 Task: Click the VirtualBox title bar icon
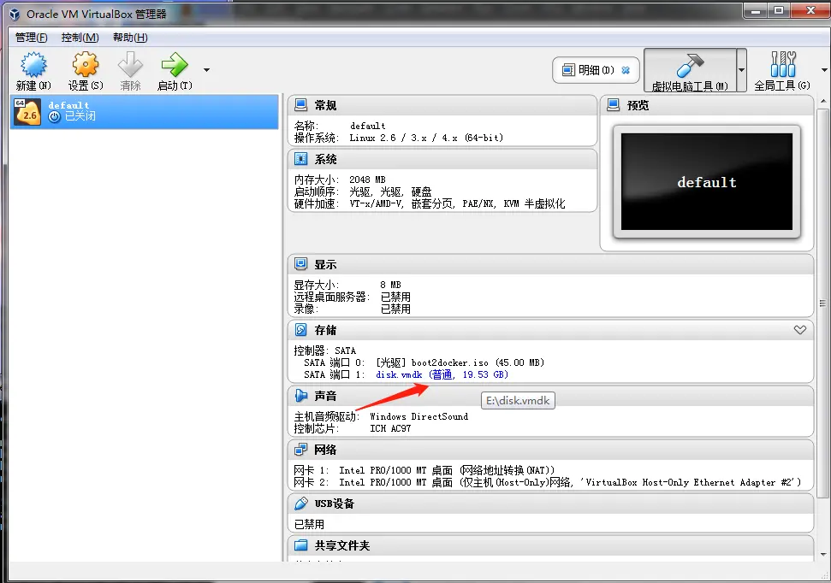15,15
